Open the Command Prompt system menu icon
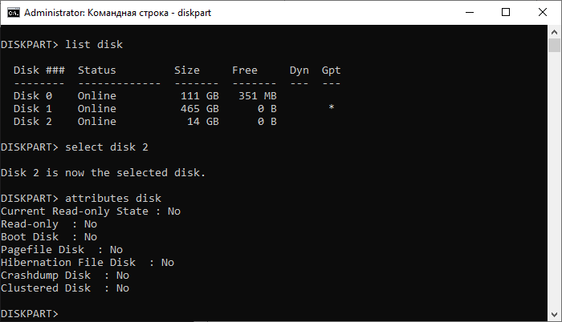This screenshot has width=562, height=322. [11, 12]
